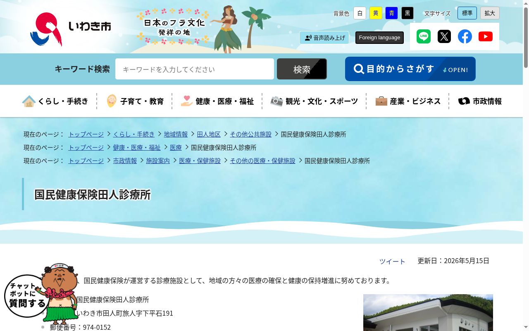Click the ツイート share link
Image resolution: width=529 pixels, height=331 pixels.
(392, 261)
